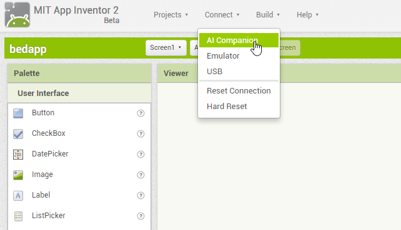401x230 pixels.
Task: Open help for the DatePicker component
Action: 141,154
